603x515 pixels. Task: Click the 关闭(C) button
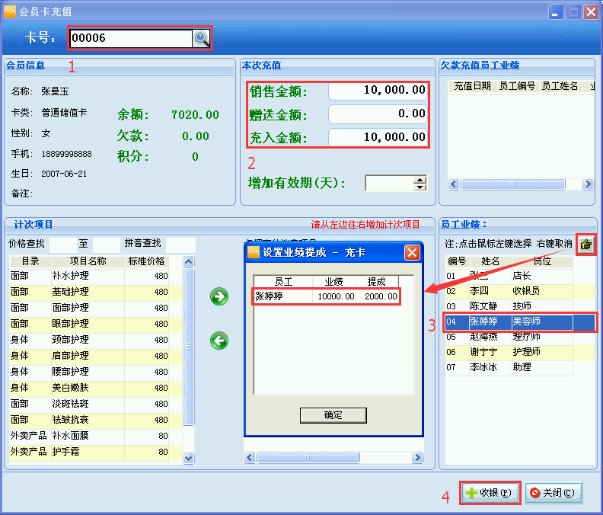tap(553, 493)
